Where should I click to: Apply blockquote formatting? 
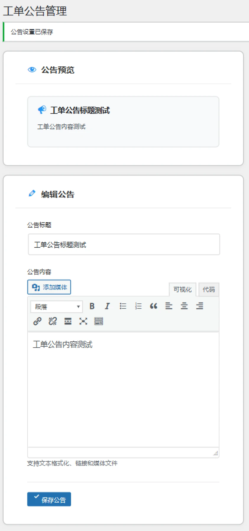(x=153, y=306)
